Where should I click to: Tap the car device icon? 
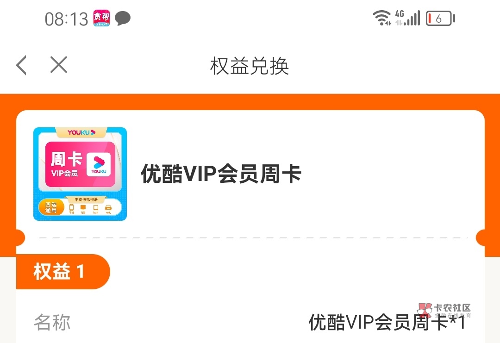pyautogui.click(x=108, y=209)
